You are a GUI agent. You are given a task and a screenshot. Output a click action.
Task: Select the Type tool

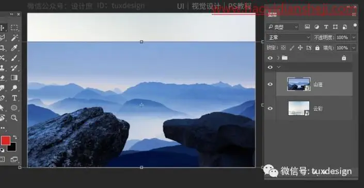click(14, 98)
